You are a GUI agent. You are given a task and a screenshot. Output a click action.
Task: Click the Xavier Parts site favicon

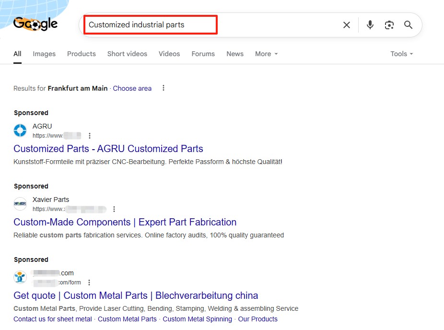20,204
